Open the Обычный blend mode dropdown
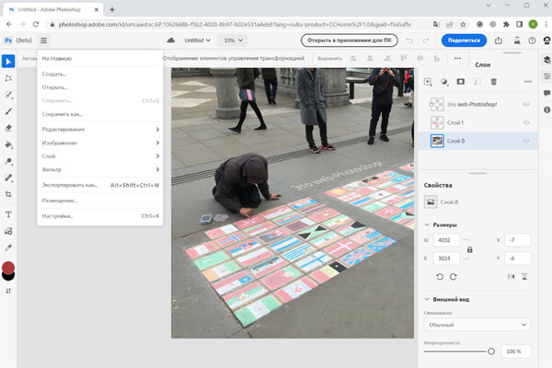Viewport: 552px width, 368px height. (x=476, y=325)
